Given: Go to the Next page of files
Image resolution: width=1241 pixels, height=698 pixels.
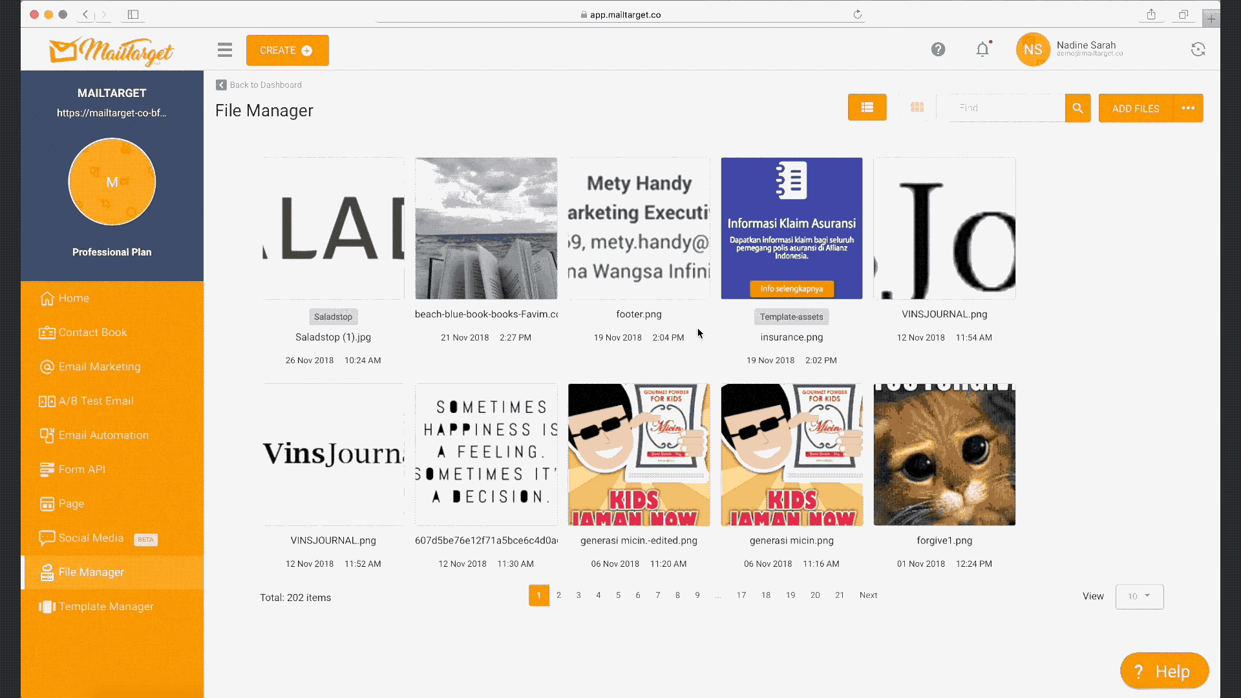Looking at the screenshot, I should (x=868, y=595).
